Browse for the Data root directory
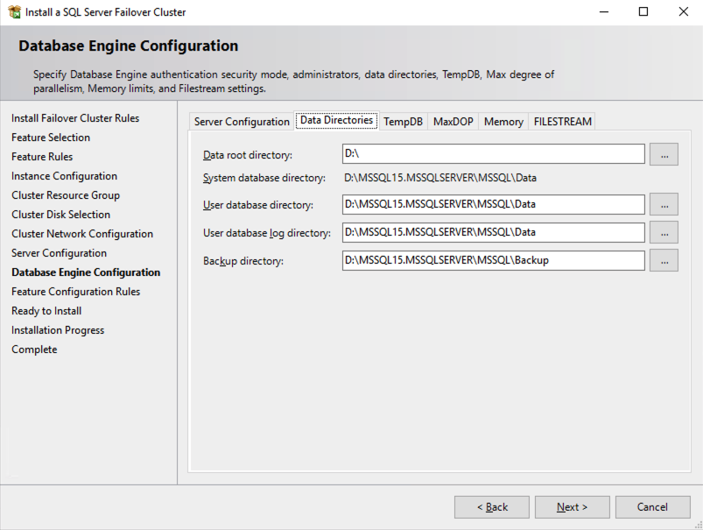703x530 pixels. [x=664, y=154]
